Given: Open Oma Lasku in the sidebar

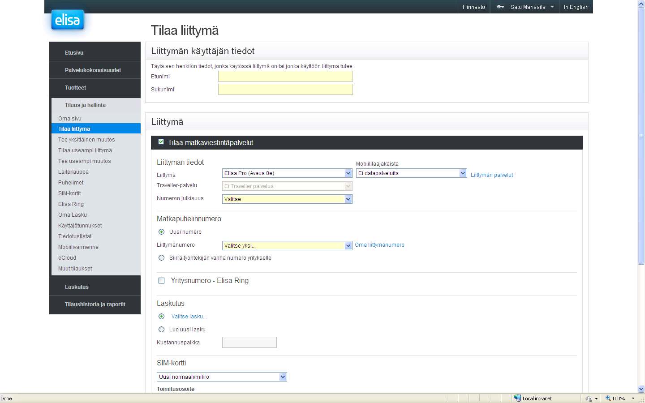Looking at the screenshot, I should [73, 214].
